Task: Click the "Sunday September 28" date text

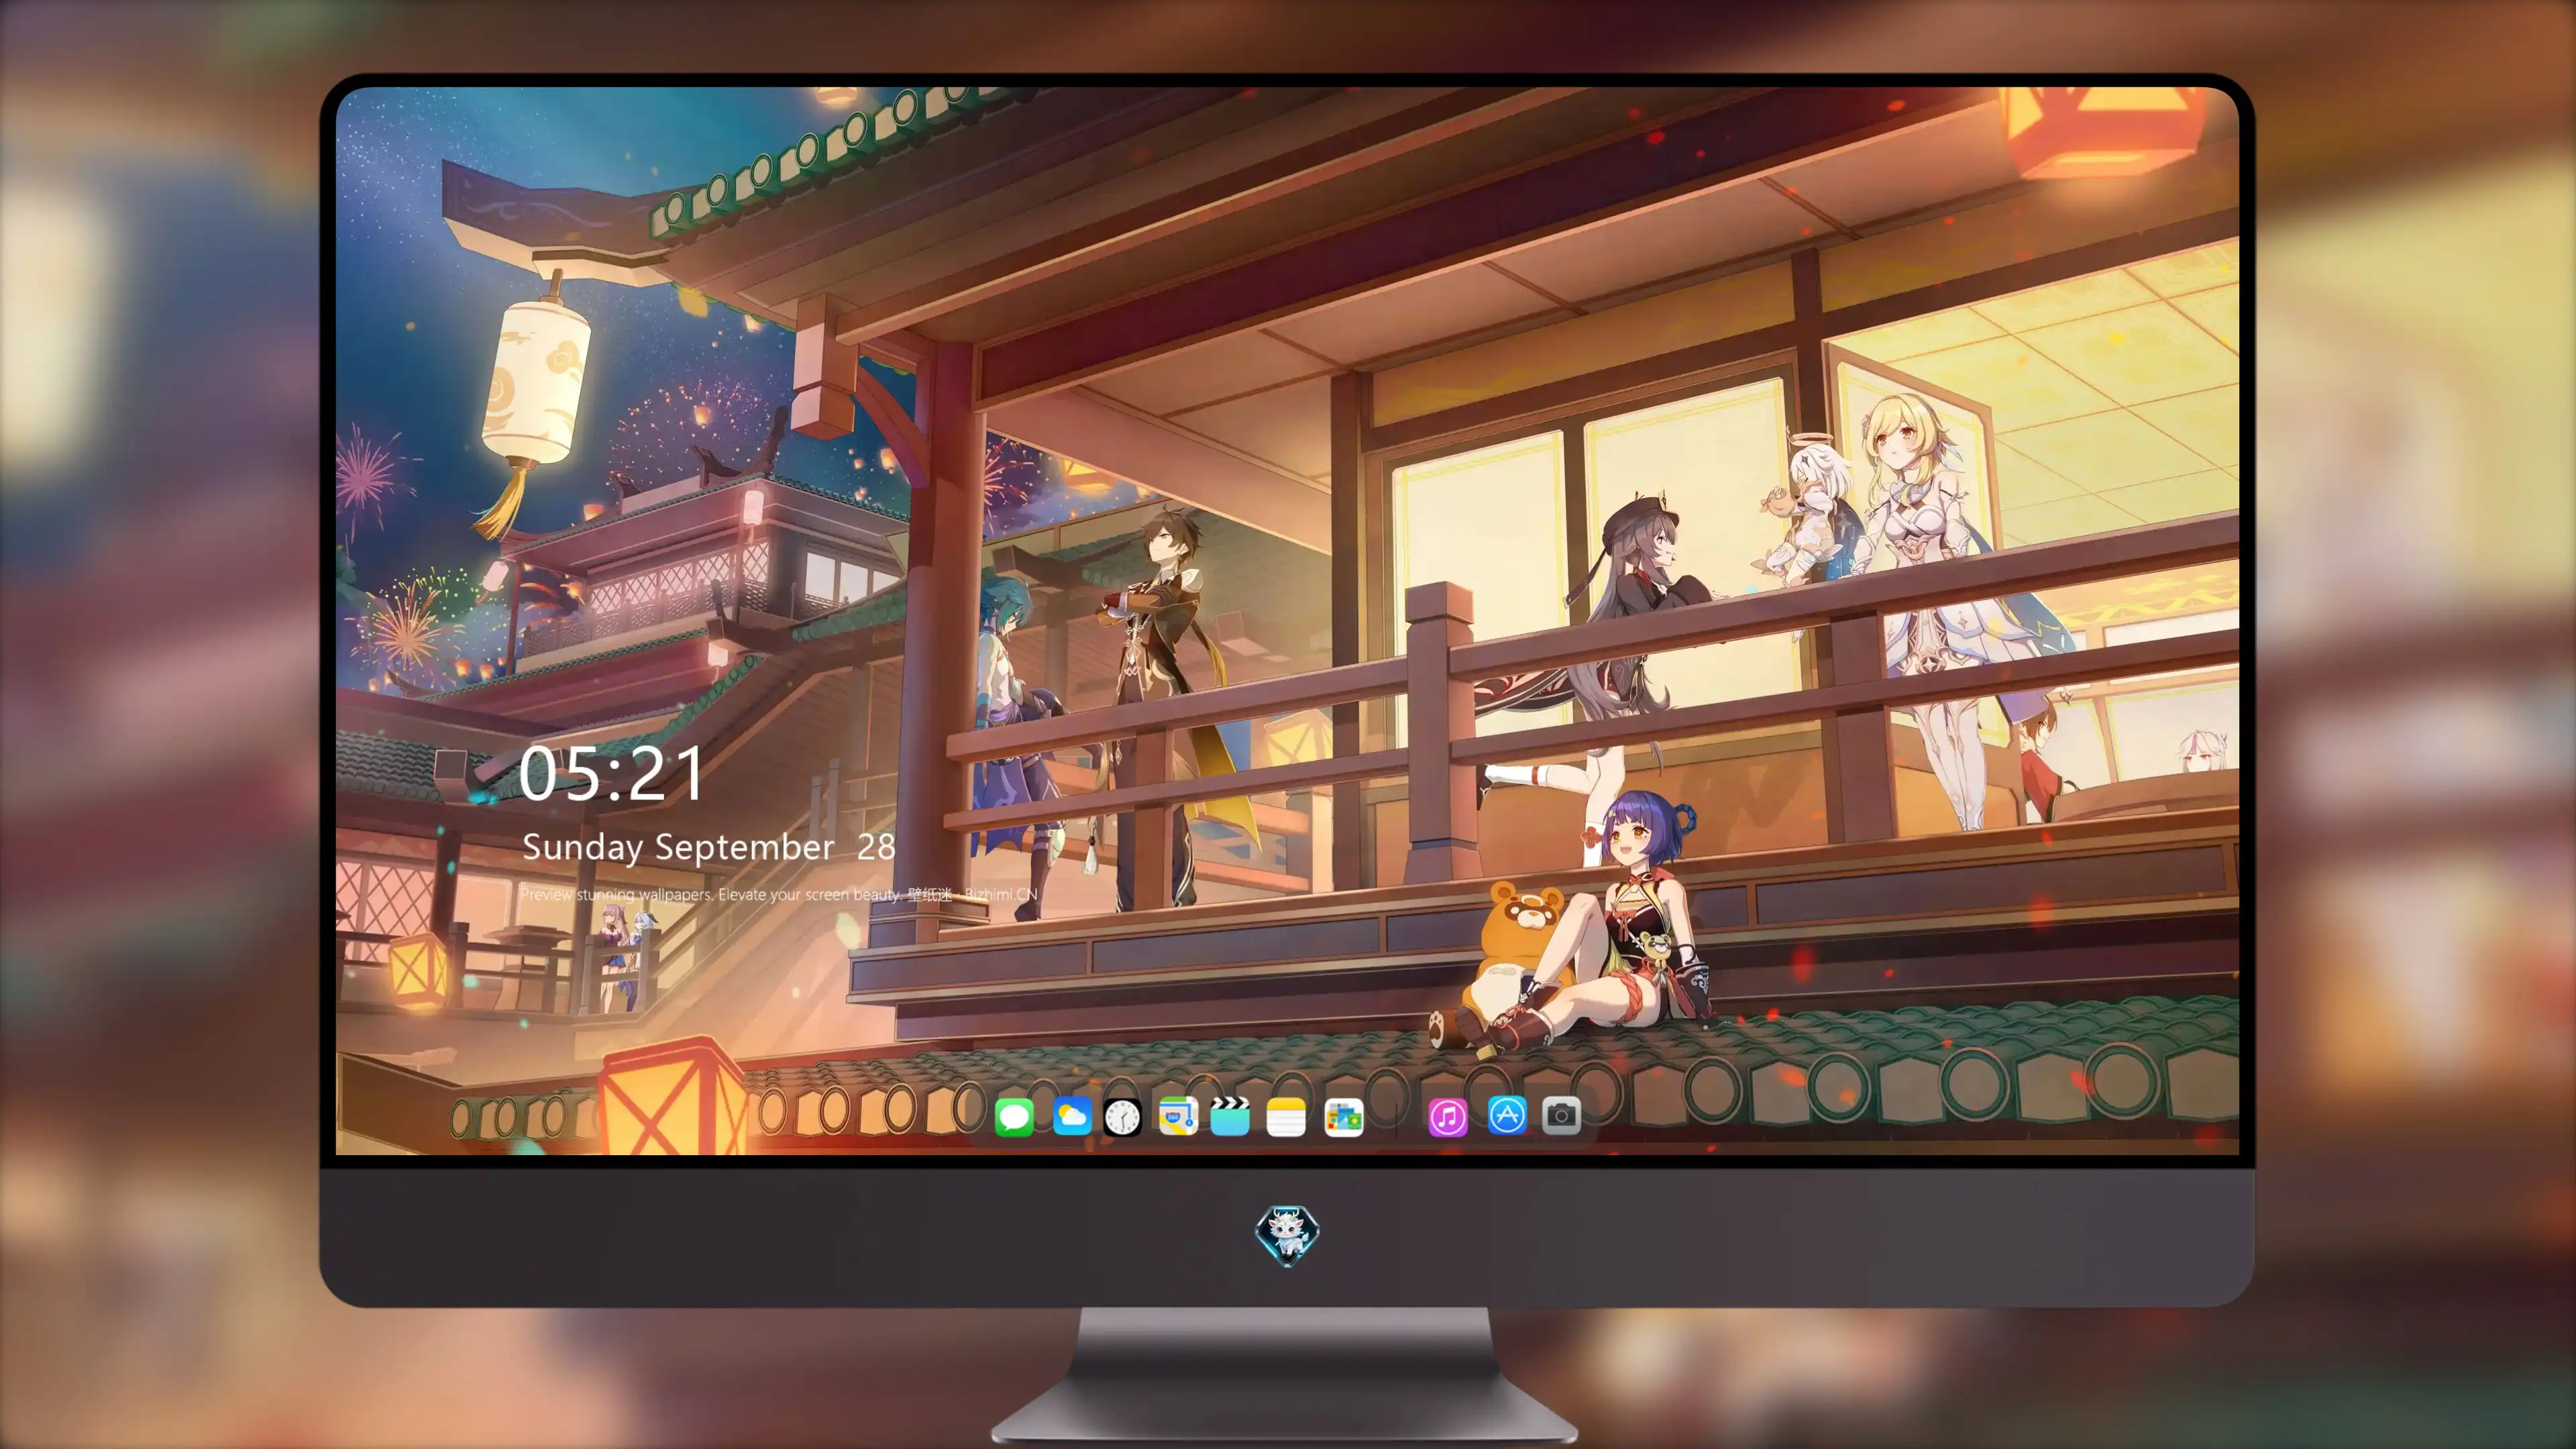Action: pyautogui.click(x=709, y=847)
